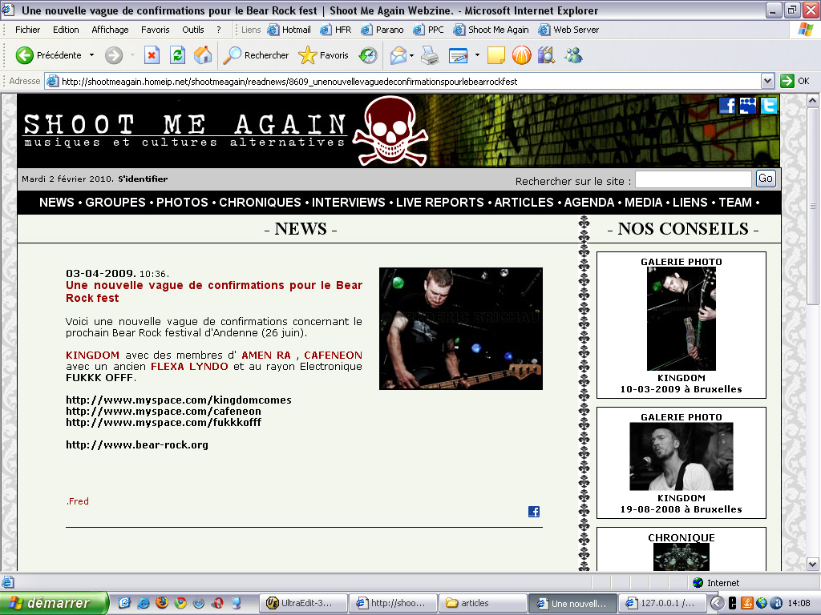Open the GROUPES navigation item

115,203
